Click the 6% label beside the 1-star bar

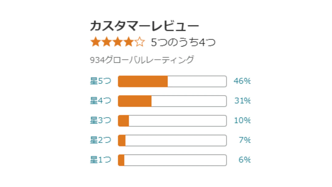(x=244, y=160)
